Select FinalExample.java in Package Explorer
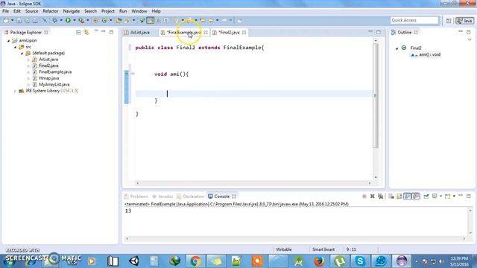477x268 pixels. 55,72
